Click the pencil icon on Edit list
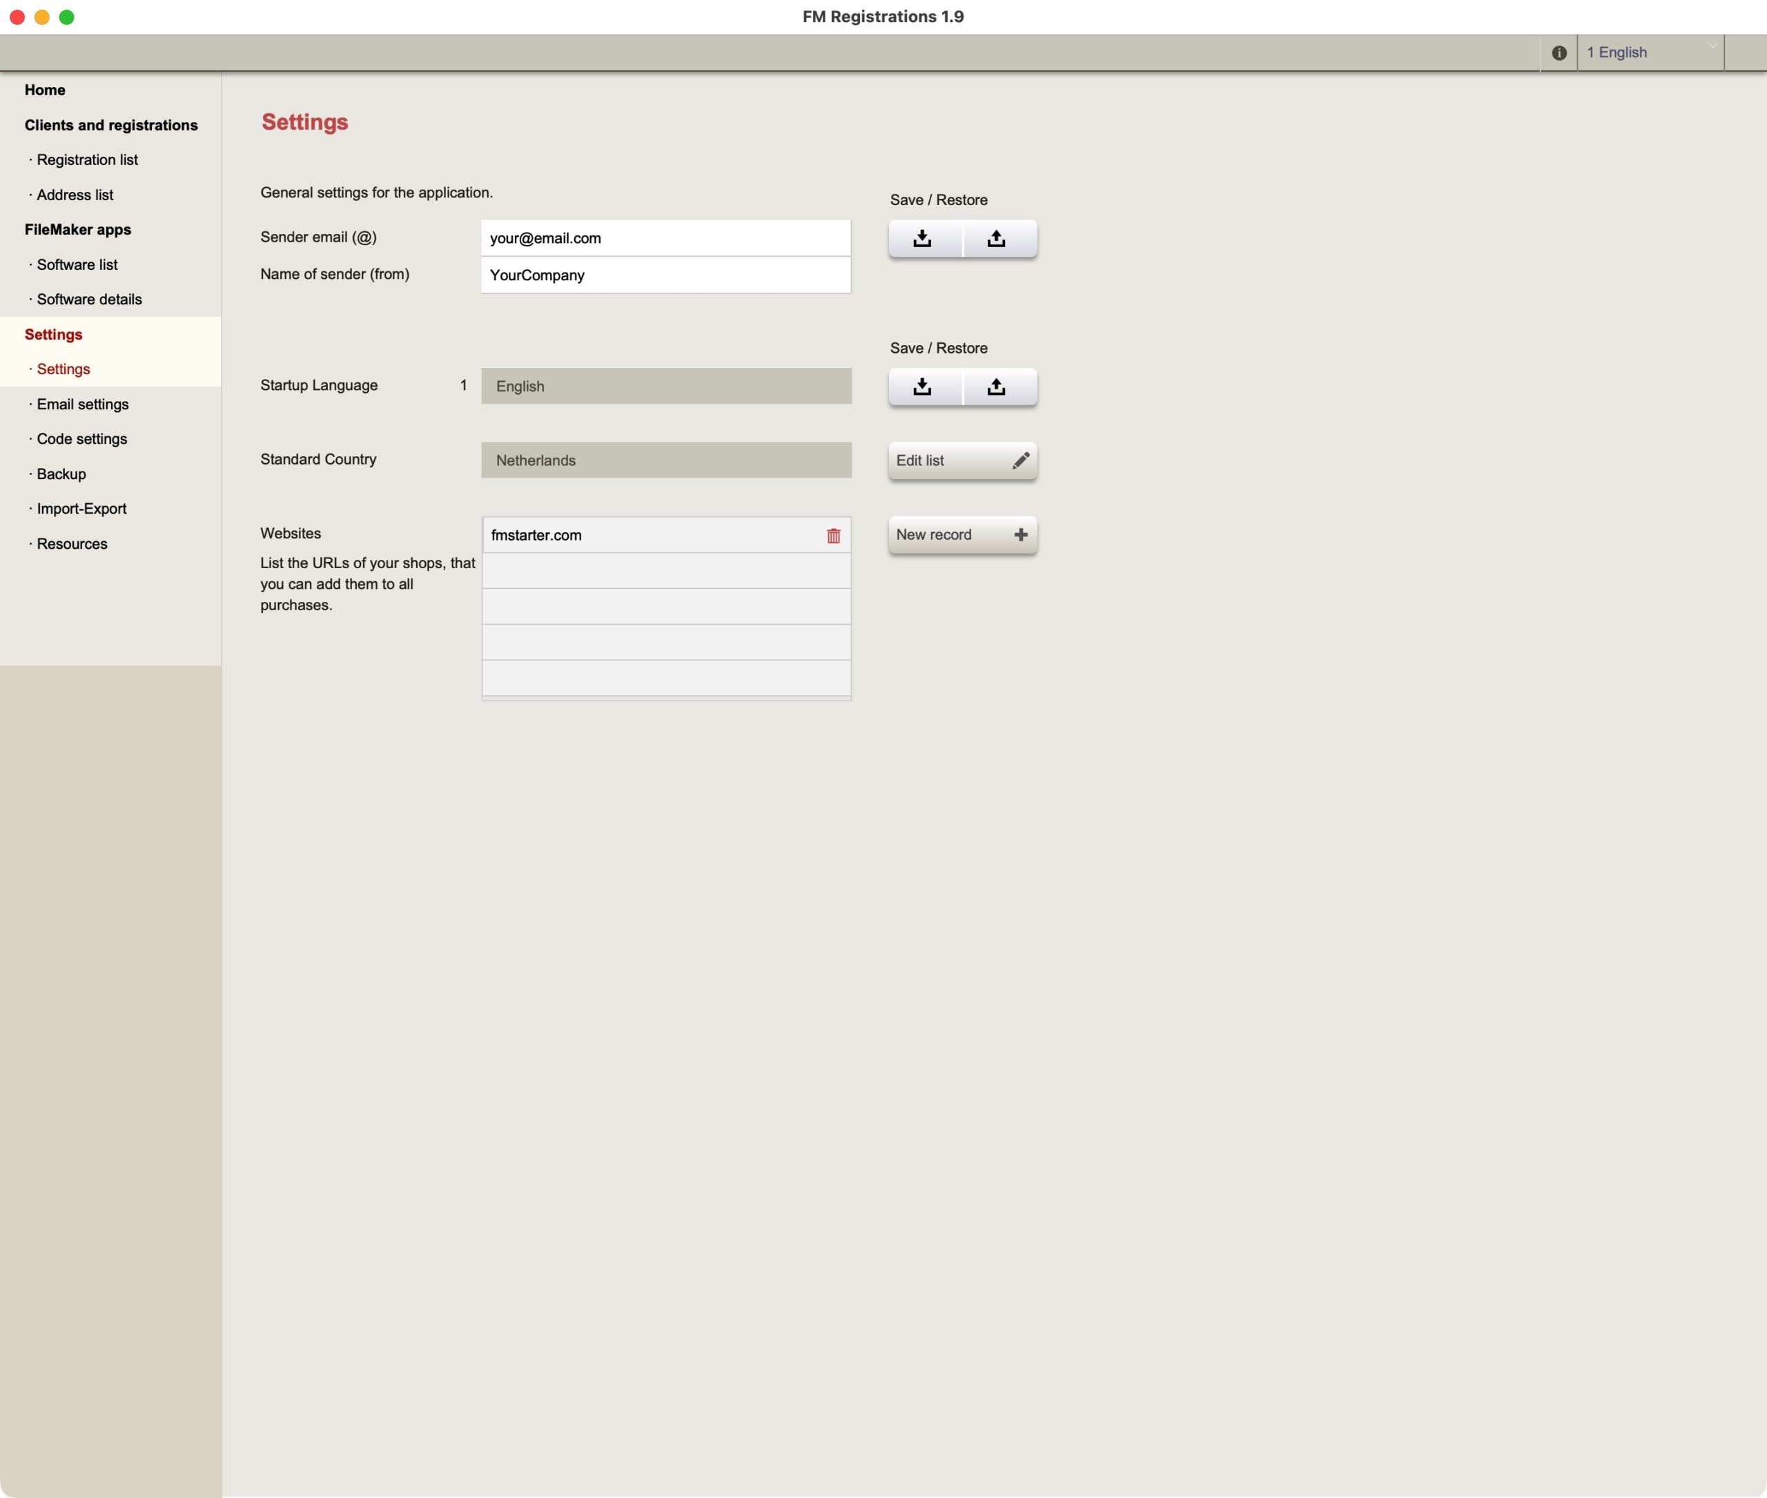Image resolution: width=1767 pixels, height=1498 pixels. coord(1021,460)
